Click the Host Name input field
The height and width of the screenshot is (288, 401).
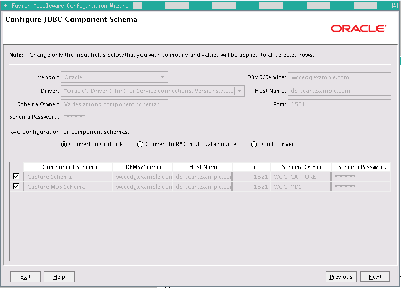pos(339,91)
